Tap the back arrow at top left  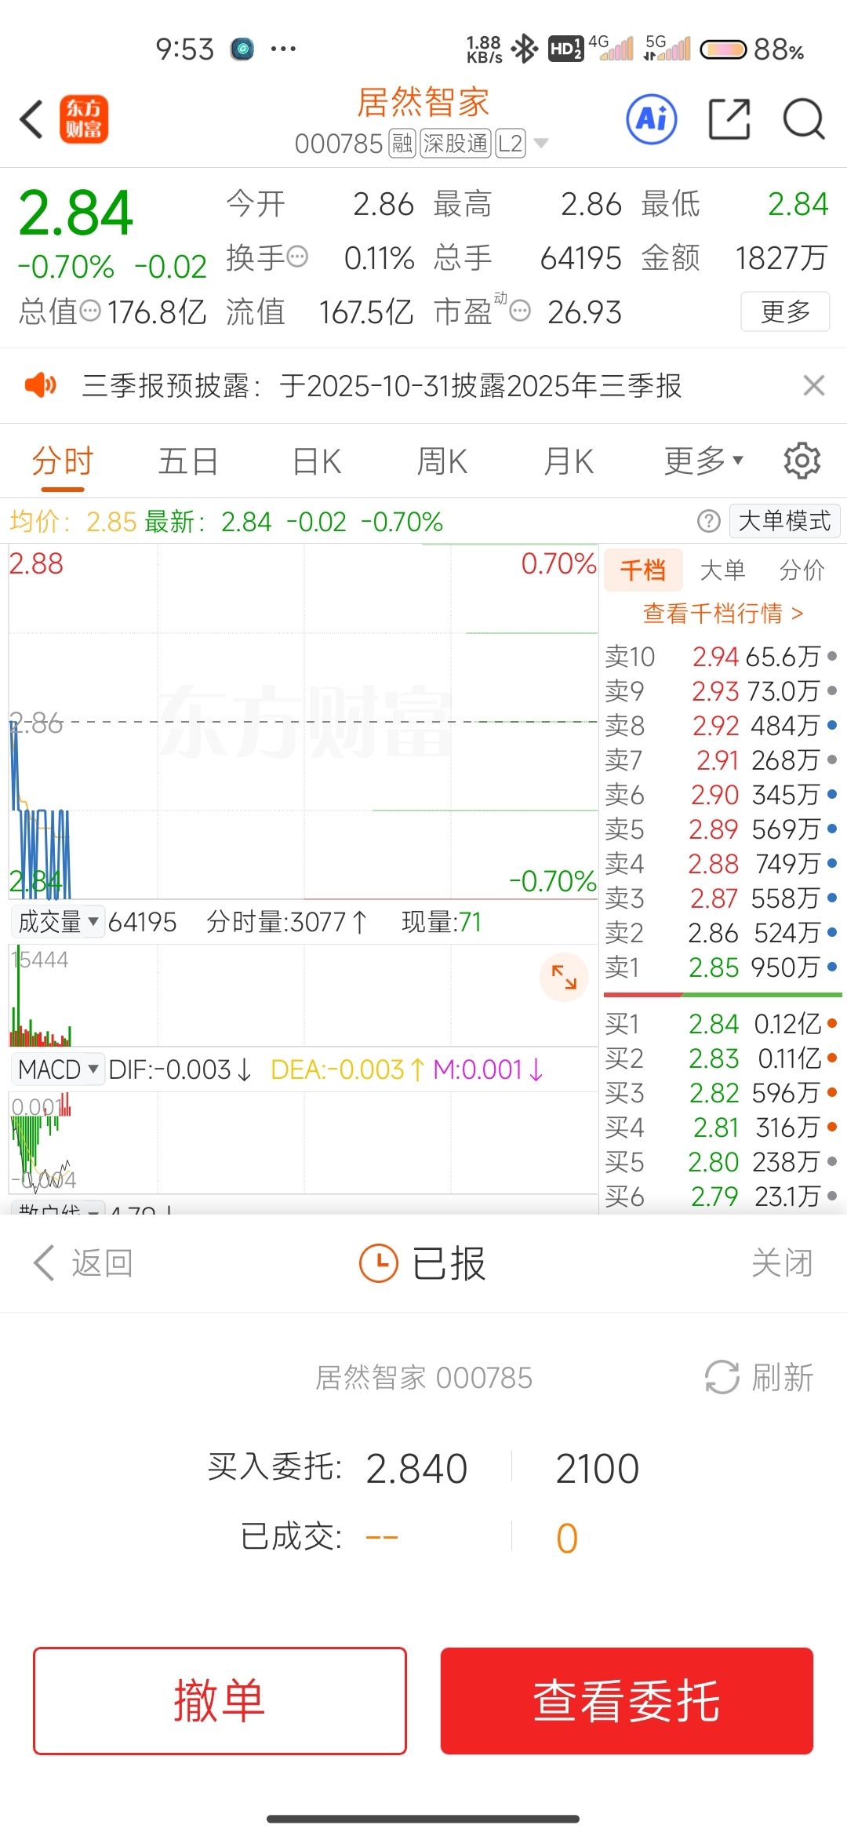pos(31,119)
